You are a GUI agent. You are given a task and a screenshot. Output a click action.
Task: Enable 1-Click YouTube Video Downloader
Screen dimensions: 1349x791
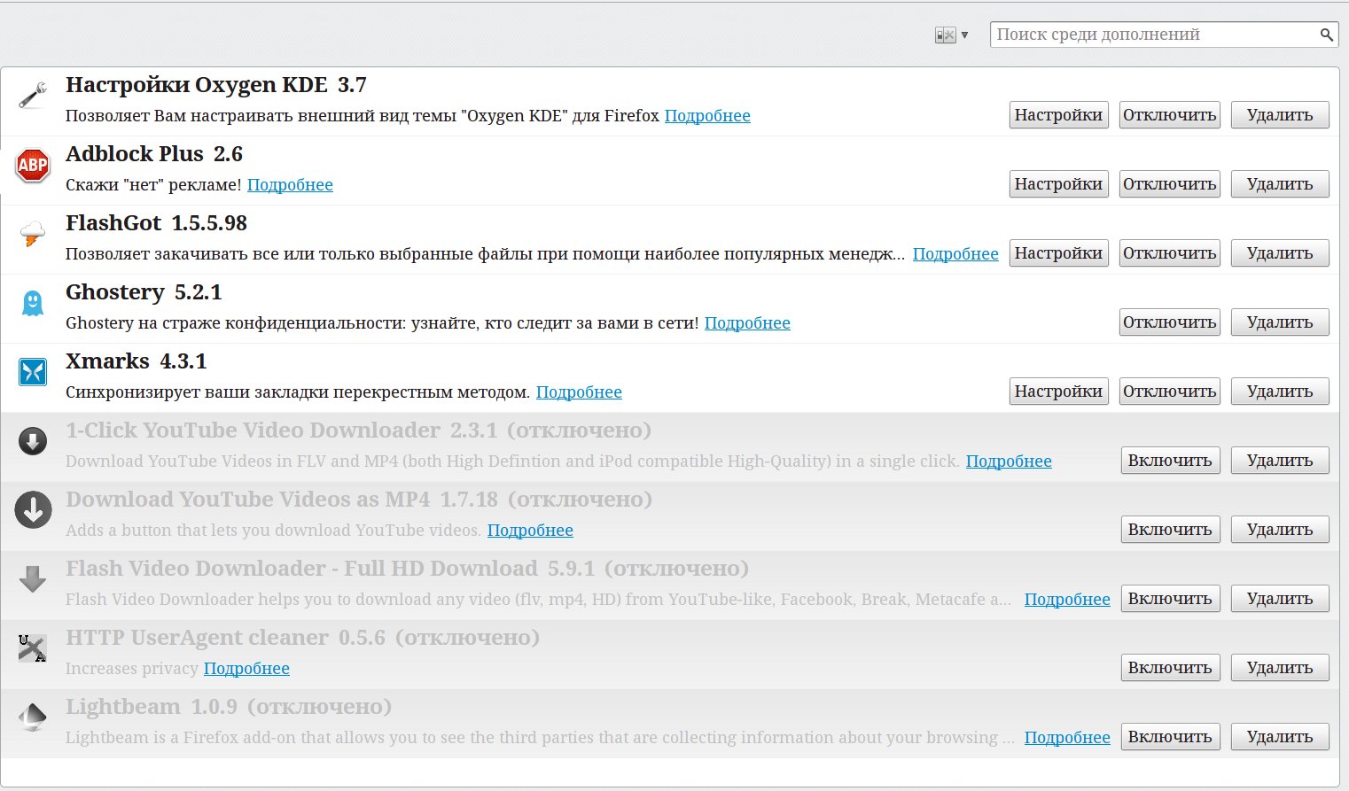(x=1170, y=461)
